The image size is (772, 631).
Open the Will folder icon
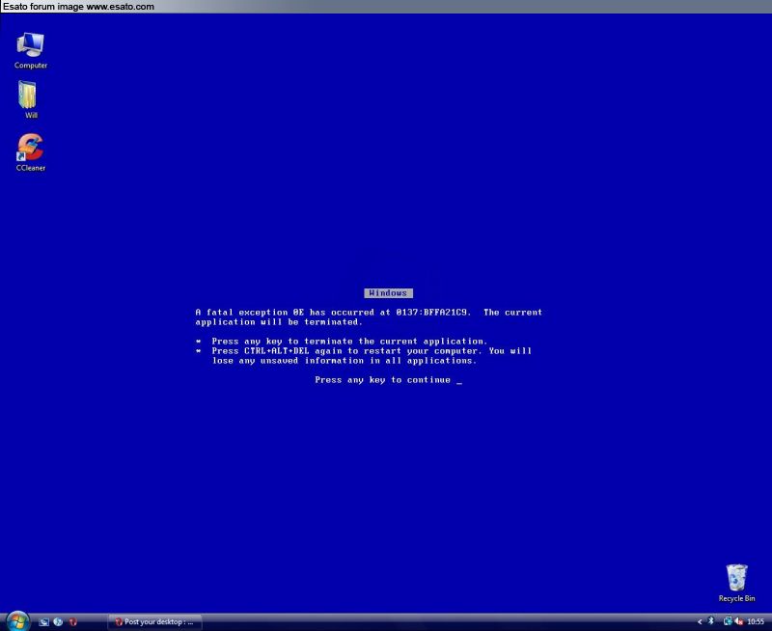tap(29, 100)
